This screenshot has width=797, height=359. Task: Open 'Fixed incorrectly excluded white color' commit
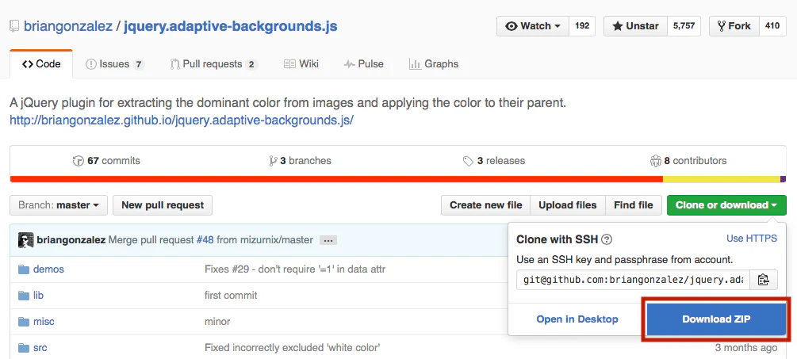pos(293,348)
